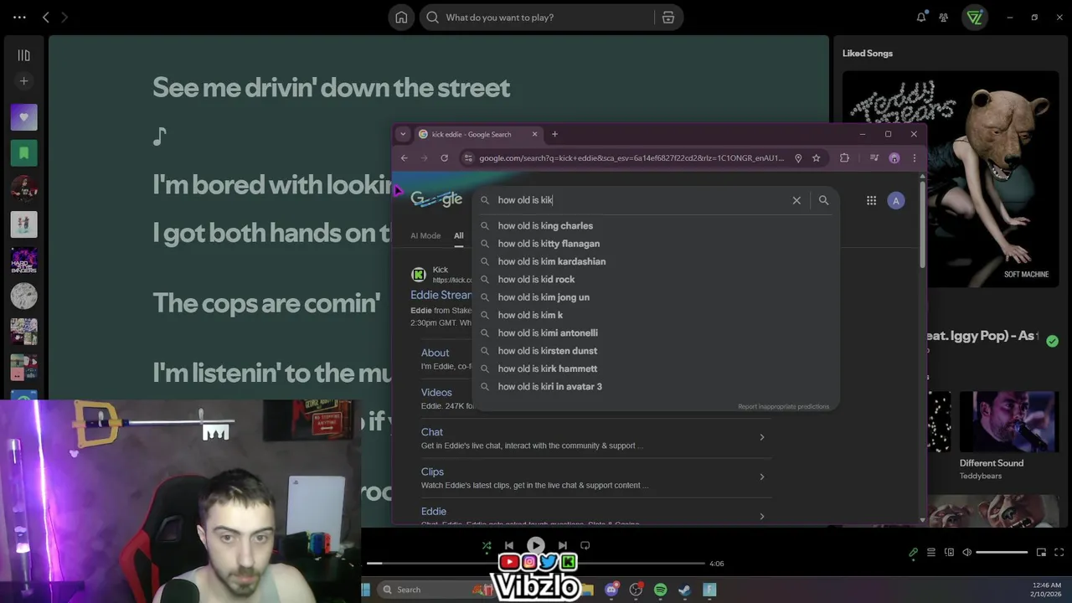Select the 'kick eddie - Google Search' tab
Viewport: 1072px width, 603px height.
[472, 134]
